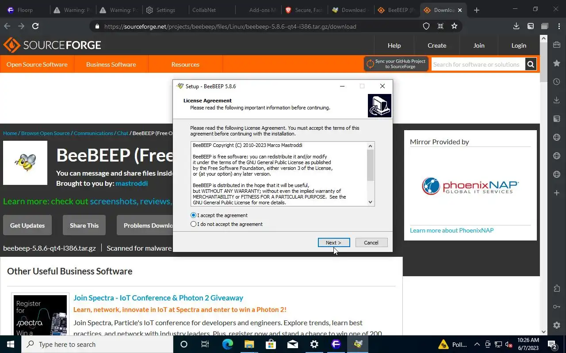Click the BeeBEEP bee logo thumbnail

[25, 163]
